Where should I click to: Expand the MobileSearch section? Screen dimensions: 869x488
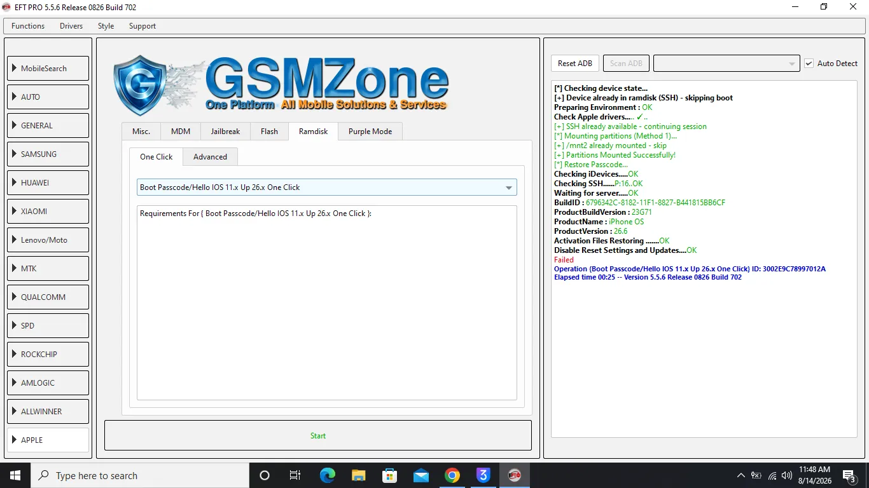tap(48, 68)
